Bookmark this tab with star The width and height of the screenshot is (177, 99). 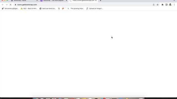pyautogui.click(x=158, y=5)
